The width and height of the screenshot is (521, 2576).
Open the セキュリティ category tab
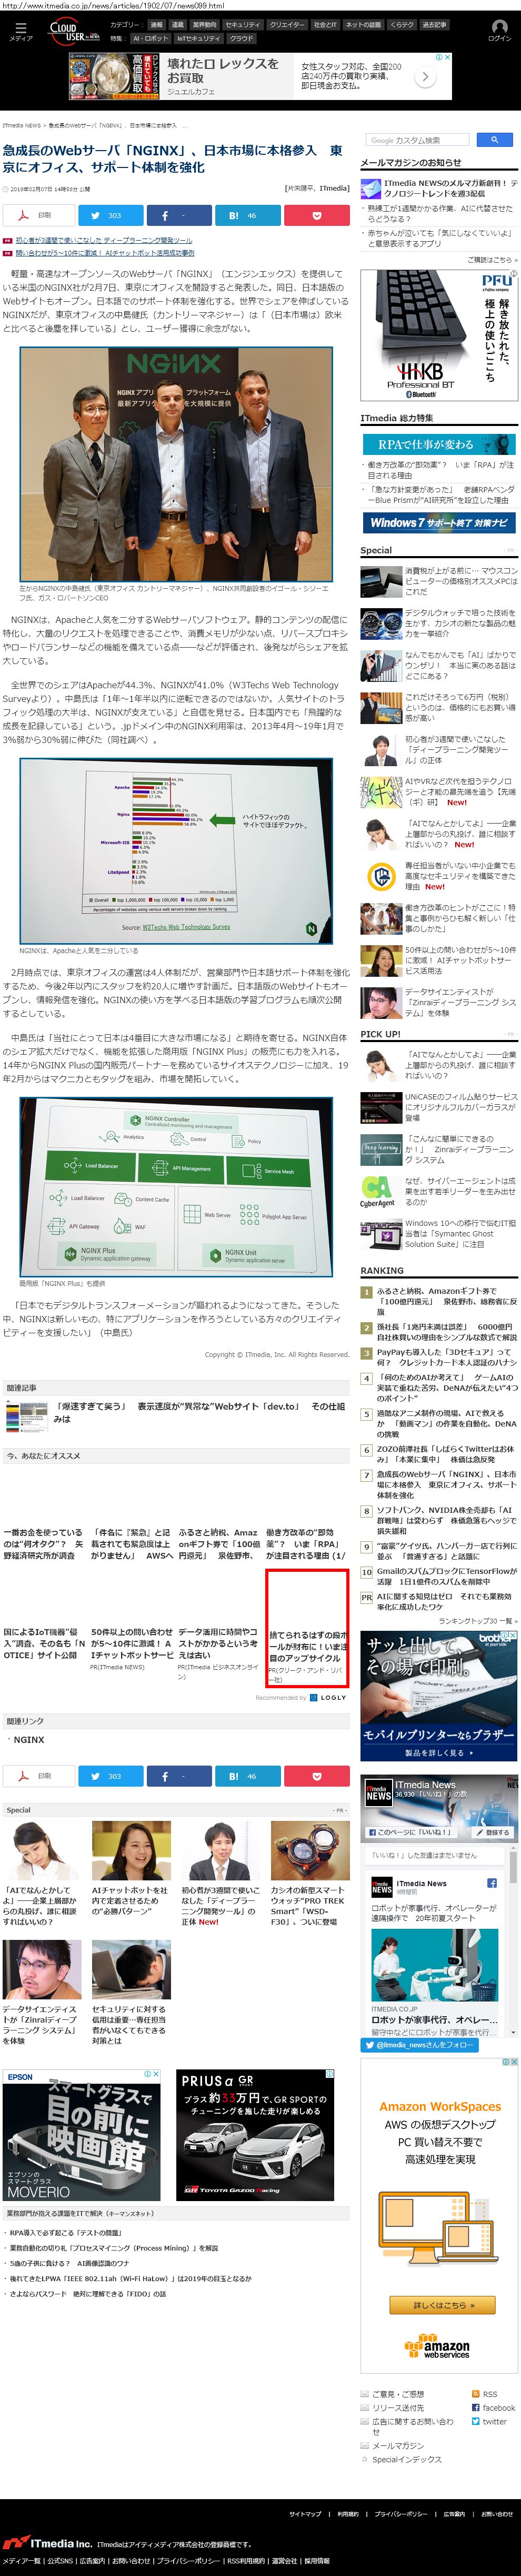[x=242, y=25]
